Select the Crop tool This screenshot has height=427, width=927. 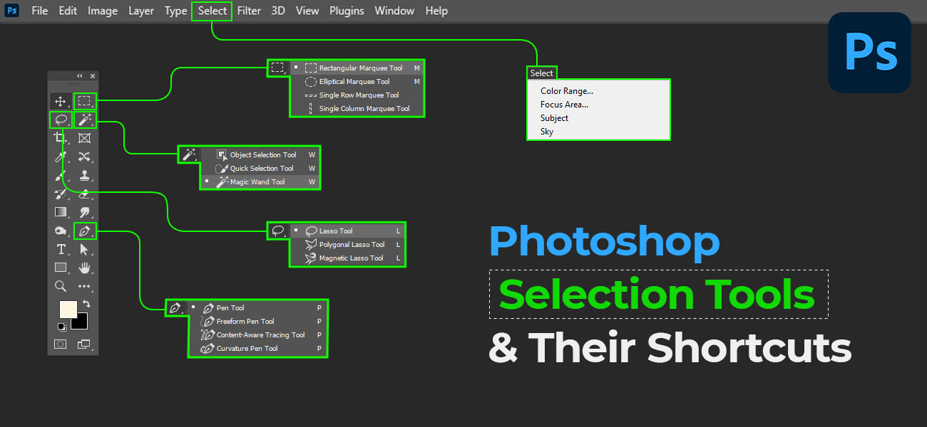tap(61, 138)
